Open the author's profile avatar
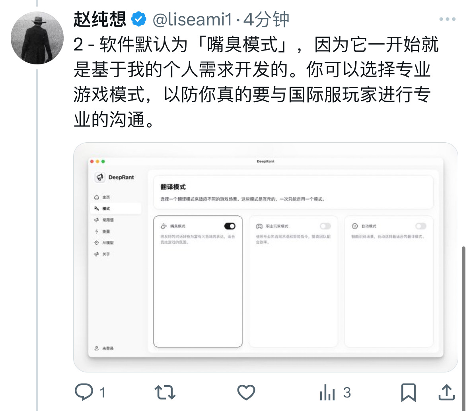 pos(37,38)
